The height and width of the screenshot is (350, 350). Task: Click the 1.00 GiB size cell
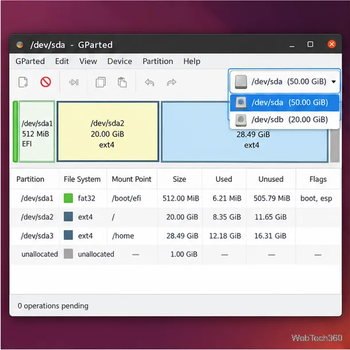click(x=184, y=254)
